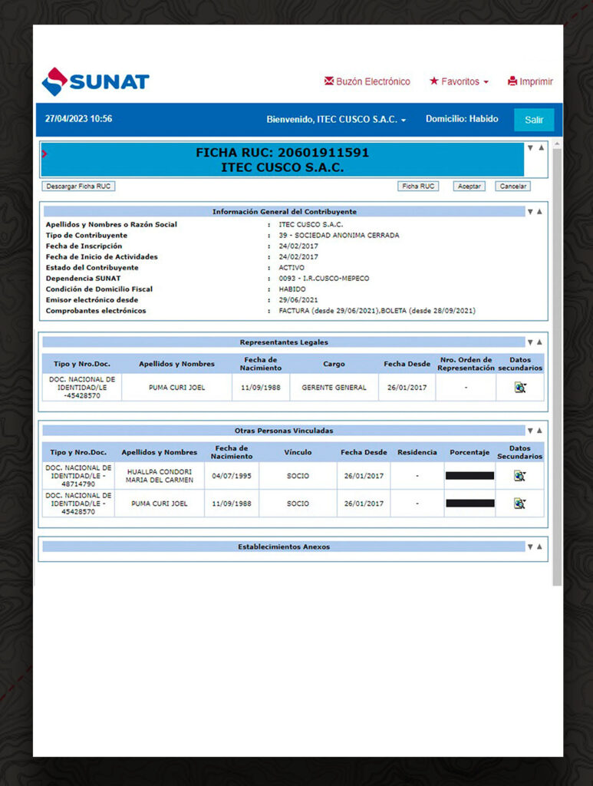
Task: Click the Imprimir link text
Action: [536, 81]
